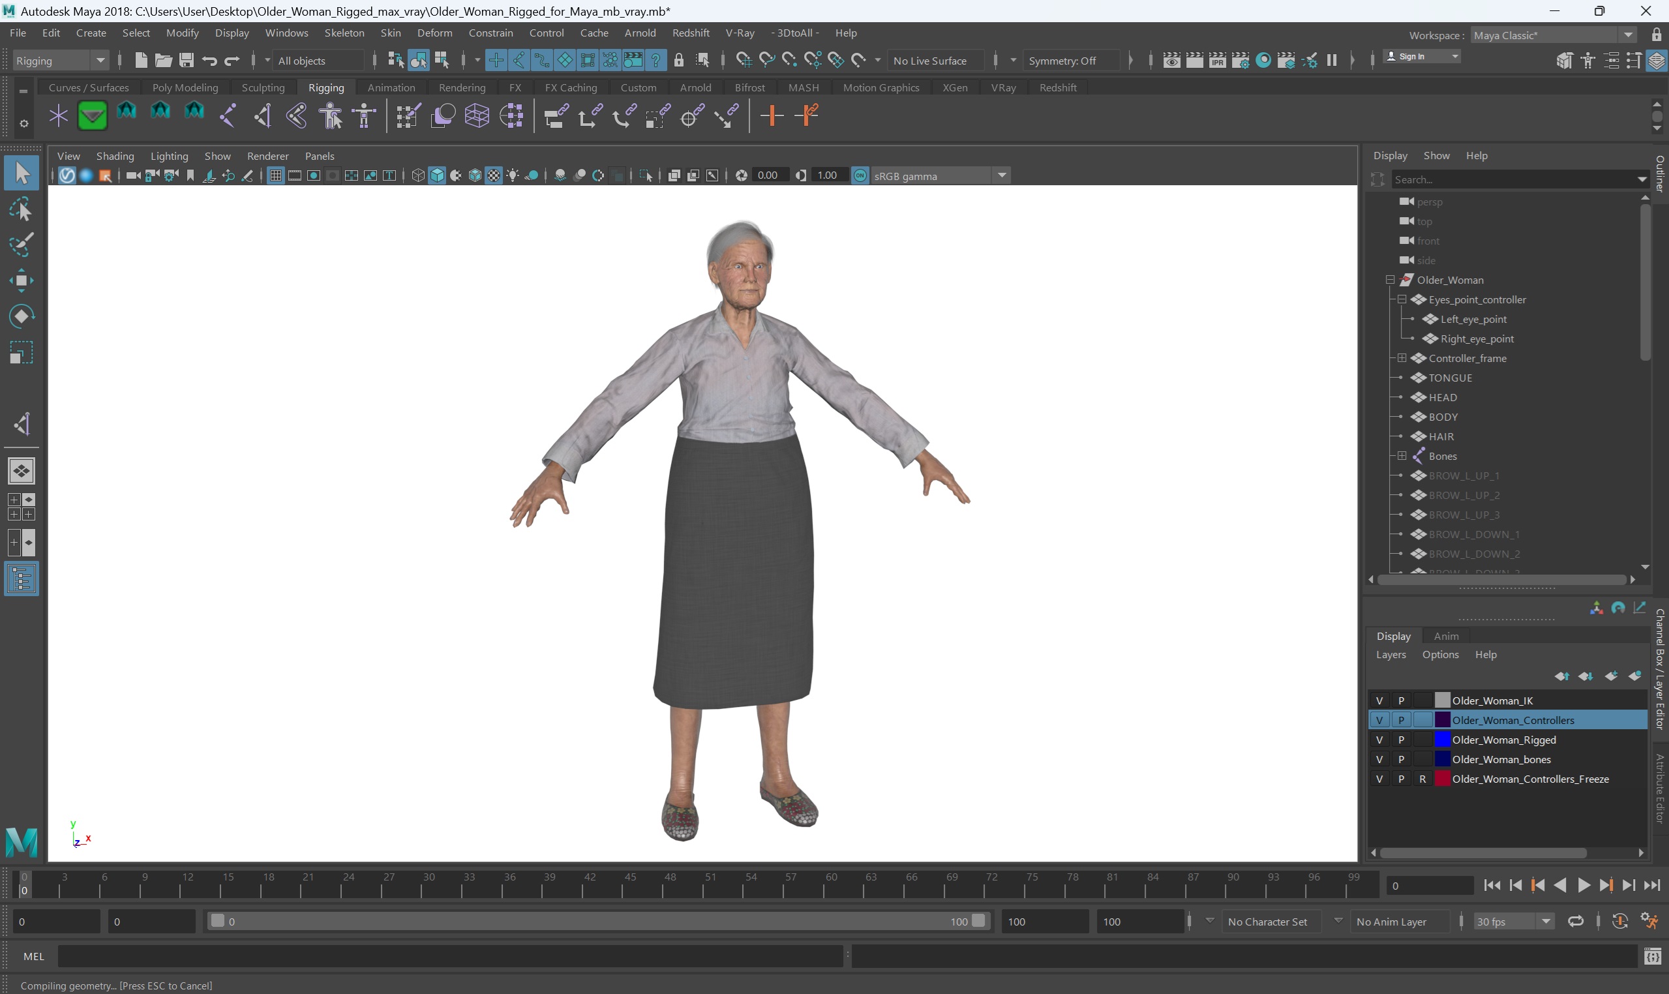Click the Older_Woman_Controllers_Freeze red color swatch
The image size is (1669, 994).
pos(1442,778)
